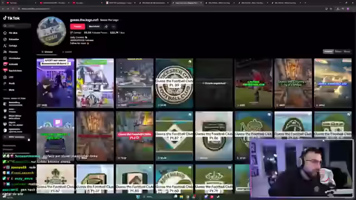
Task: Switch video sorting to Popular
Action: click(x=338, y=52)
